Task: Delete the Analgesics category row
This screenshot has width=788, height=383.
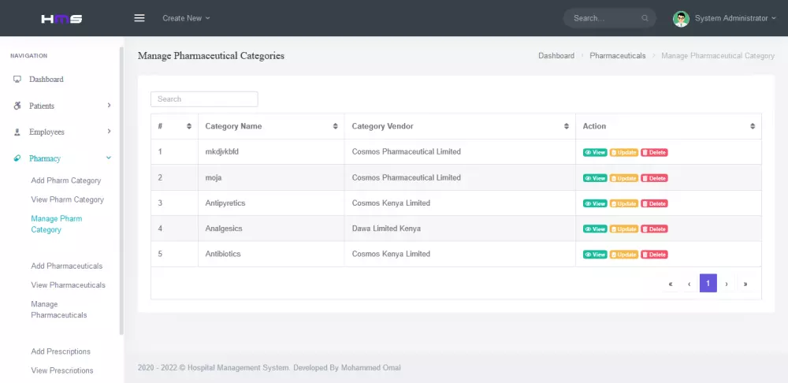Action: pyautogui.click(x=654, y=229)
